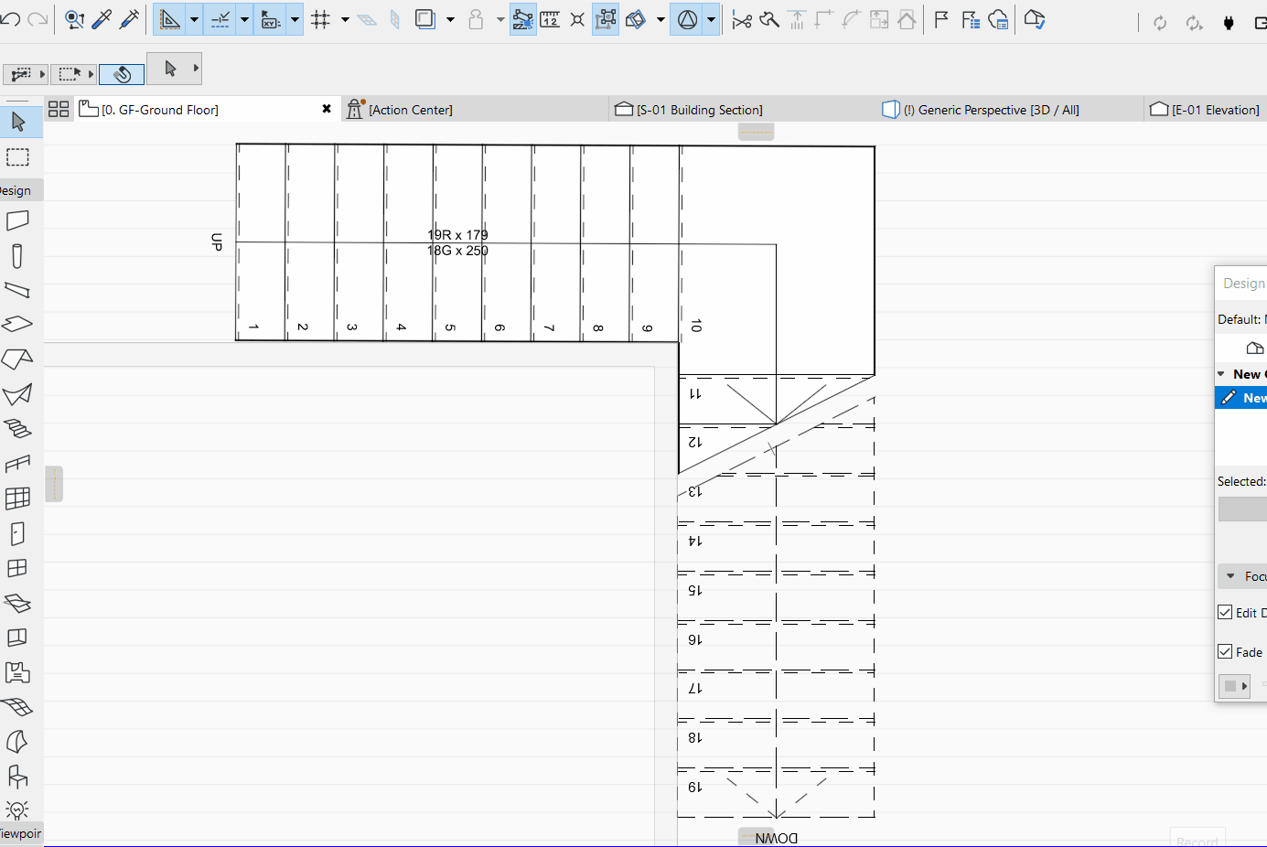
Task: Click the Measure tool ruler icon
Action: [550, 19]
